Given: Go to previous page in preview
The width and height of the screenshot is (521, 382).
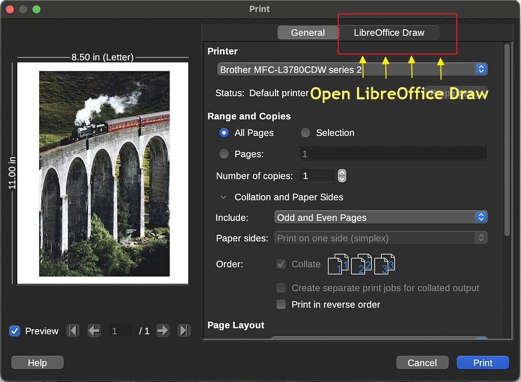Looking at the screenshot, I should [94, 331].
